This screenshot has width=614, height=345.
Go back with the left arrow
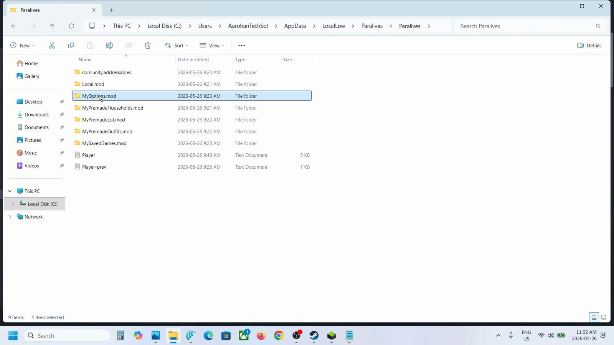(14, 26)
